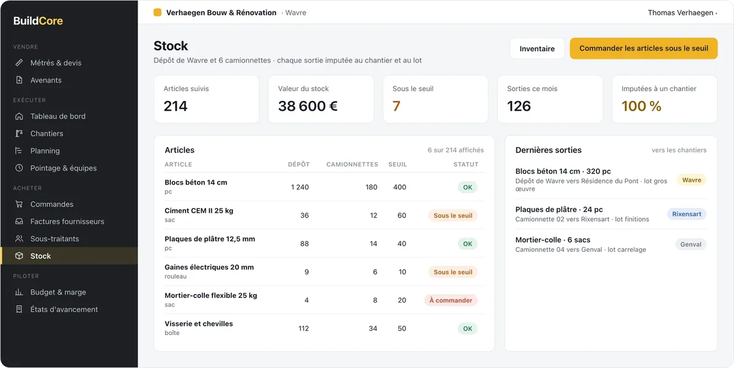Open the Visserie et chevilles article
Viewport: 734px width, 368px height.
pos(324,328)
